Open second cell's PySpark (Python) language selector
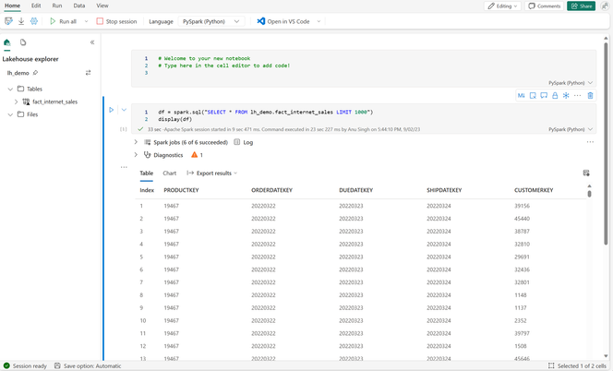 click(571, 129)
